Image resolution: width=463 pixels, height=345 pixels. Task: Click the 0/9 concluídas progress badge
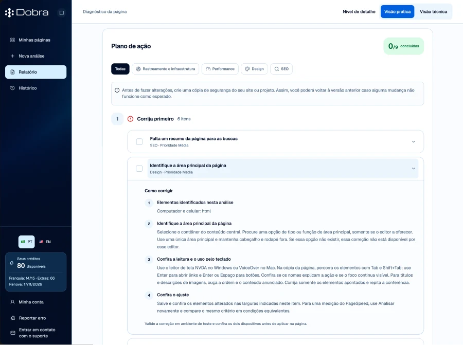click(404, 46)
